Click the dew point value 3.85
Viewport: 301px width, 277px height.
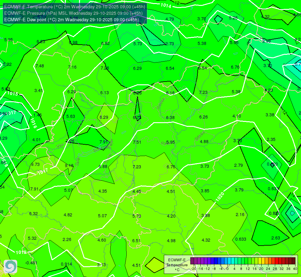(205, 191)
